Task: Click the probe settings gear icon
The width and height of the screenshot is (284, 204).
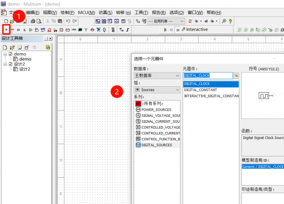Action: pyautogui.click(x=282, y=30)
